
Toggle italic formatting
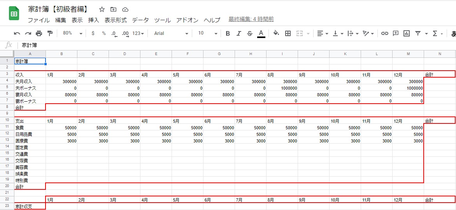pyautogui.click(x=239, y=33)
